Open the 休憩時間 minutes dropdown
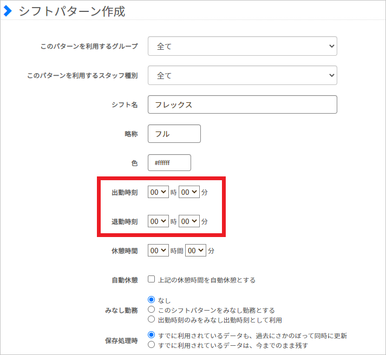This screenshot has width=386, height=355. point(195,251)
